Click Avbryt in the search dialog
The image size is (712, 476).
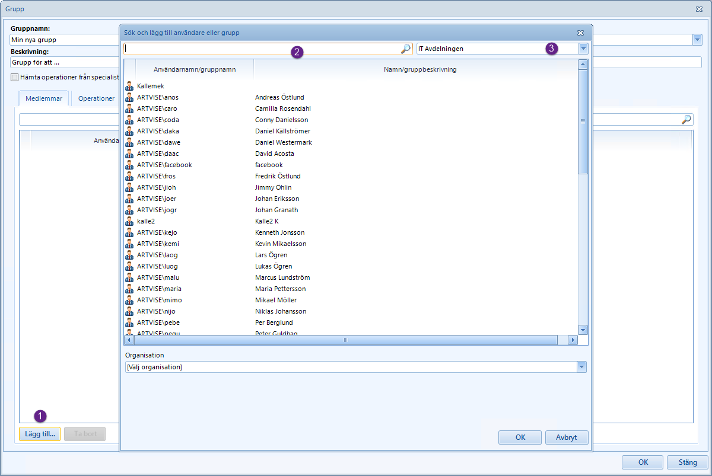point(567,437)
